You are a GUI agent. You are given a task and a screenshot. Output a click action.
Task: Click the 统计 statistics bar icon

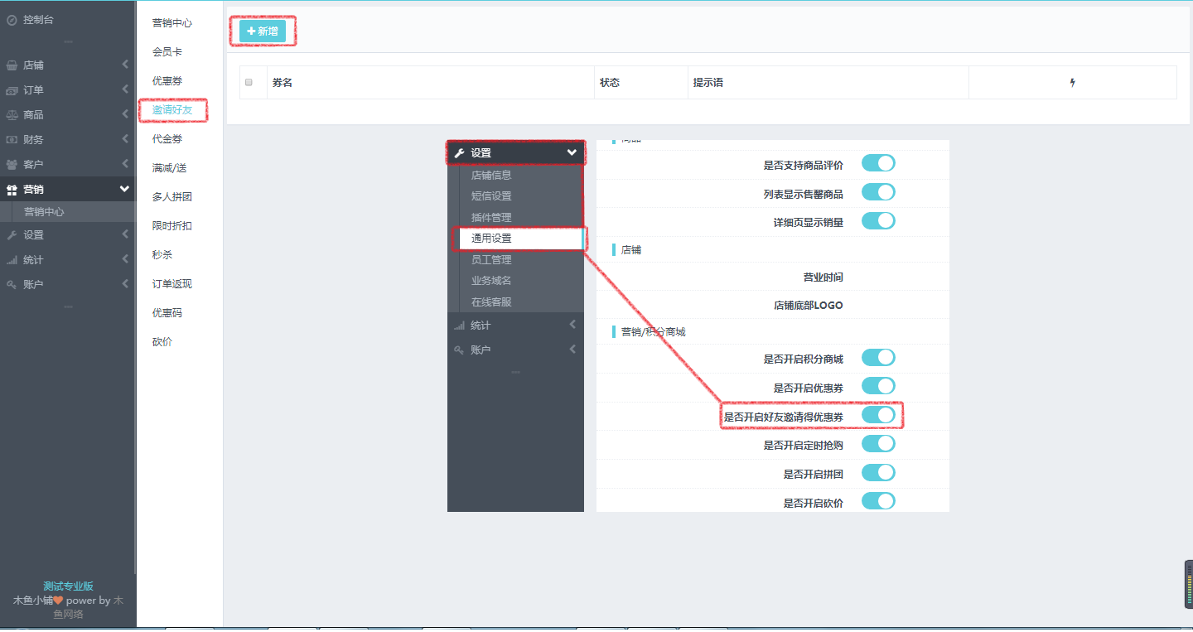(12, 260)
